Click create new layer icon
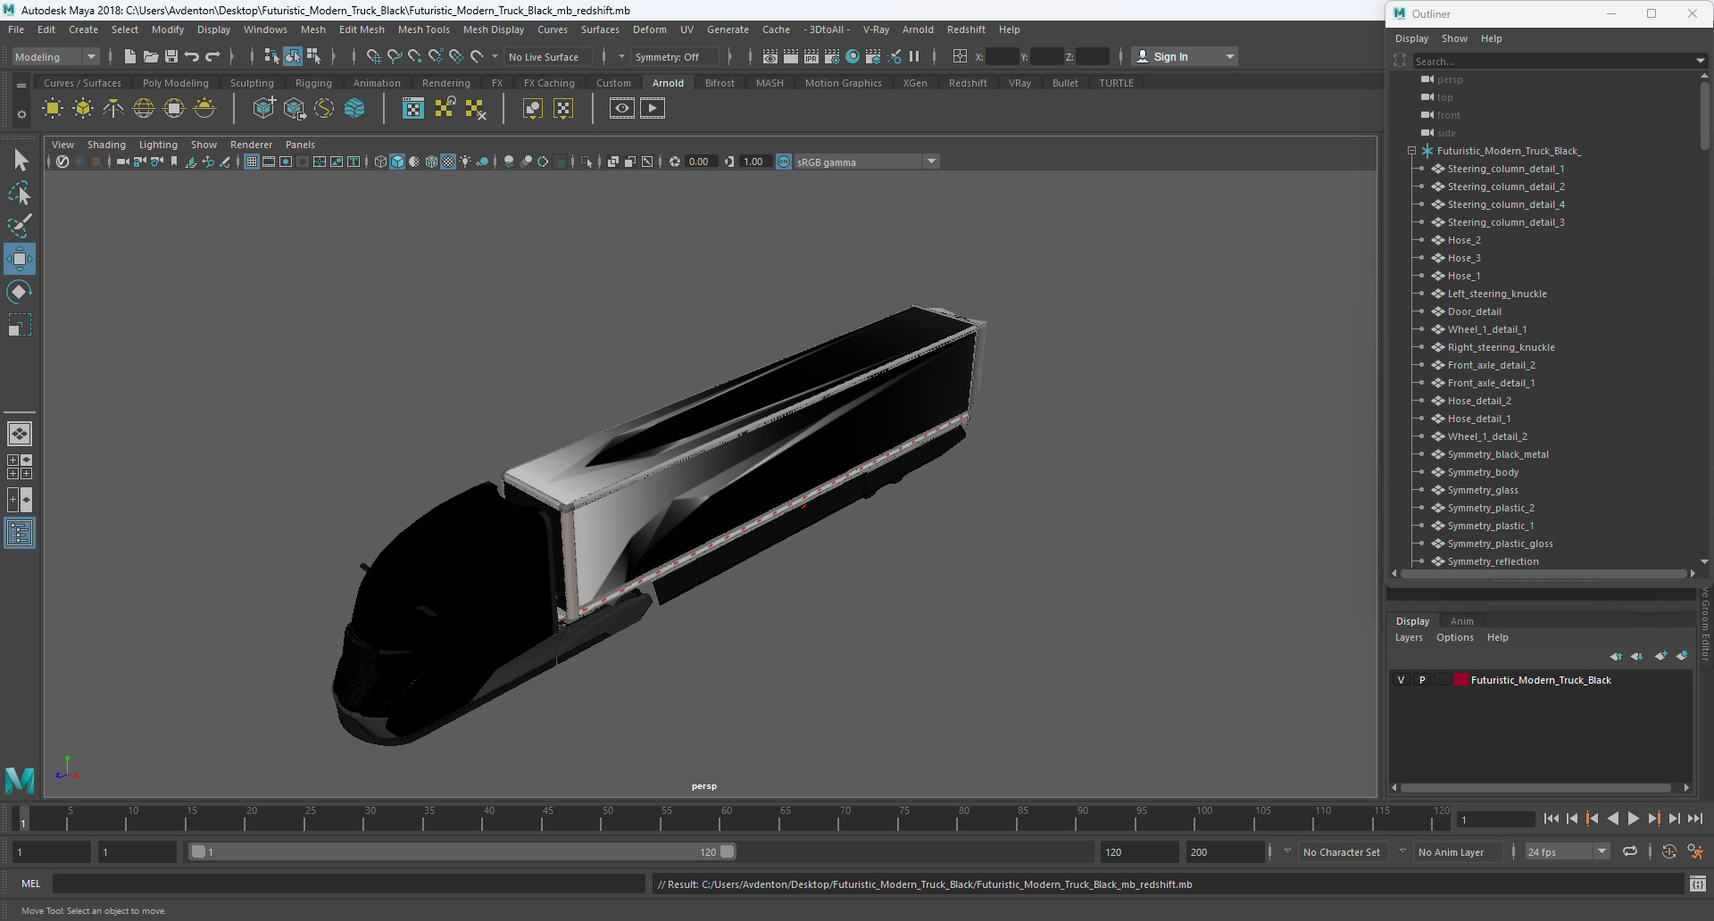The image size is (1714, 921). pyautogui.click(x=1660, y=656)
